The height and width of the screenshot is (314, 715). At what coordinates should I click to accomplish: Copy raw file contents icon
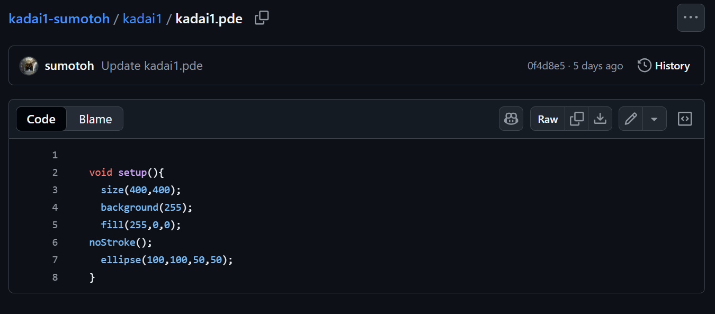point(577,119)
